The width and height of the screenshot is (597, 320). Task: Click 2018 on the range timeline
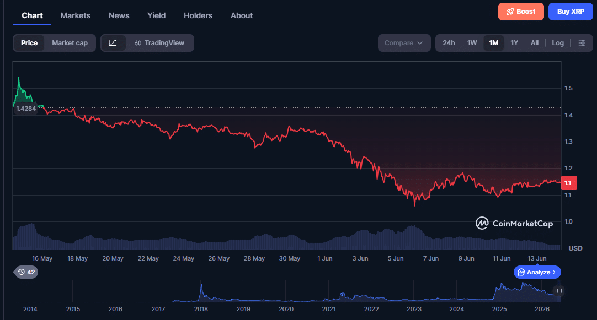point(201,309)
